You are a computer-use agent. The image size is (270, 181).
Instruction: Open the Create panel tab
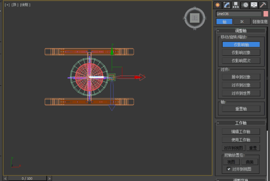click(218, 5)
